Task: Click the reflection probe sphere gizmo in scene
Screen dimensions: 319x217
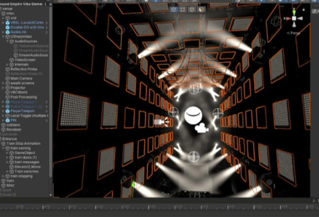Action: pyautogui.click(x=193, y=115)
